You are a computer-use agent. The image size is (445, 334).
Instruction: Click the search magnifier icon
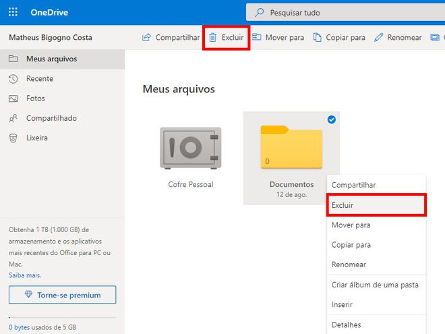pos(259,13)
